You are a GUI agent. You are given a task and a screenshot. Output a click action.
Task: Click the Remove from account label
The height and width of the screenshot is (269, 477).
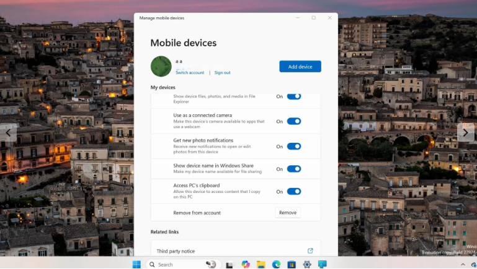coord(197,213)
